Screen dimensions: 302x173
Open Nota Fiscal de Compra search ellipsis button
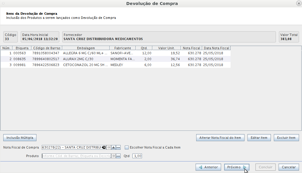(x=118, y=147)
